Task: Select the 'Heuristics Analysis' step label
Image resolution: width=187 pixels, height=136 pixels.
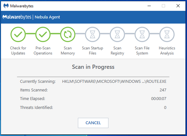Action: coord(167,51)
